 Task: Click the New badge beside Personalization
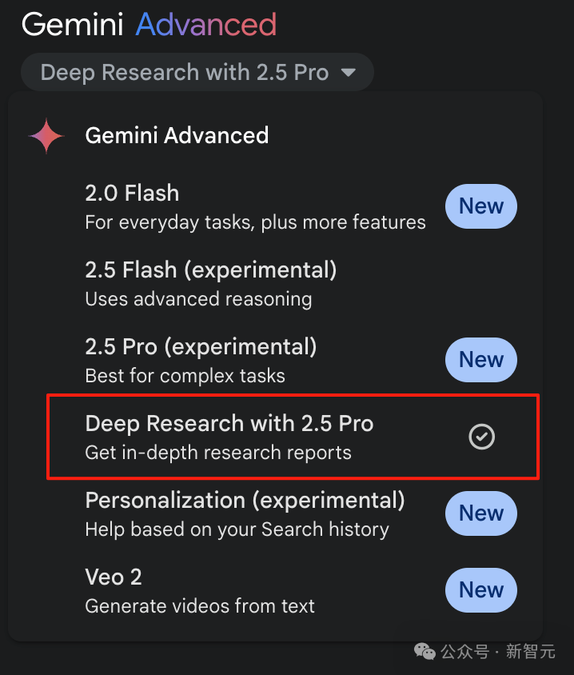tap(481, 513)
